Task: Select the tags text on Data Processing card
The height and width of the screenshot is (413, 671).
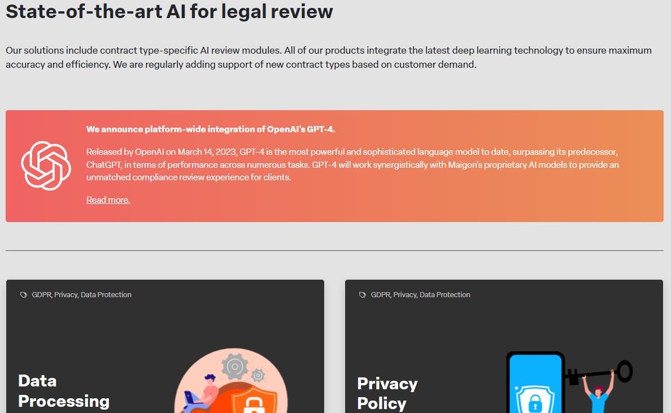Action: 81,295
